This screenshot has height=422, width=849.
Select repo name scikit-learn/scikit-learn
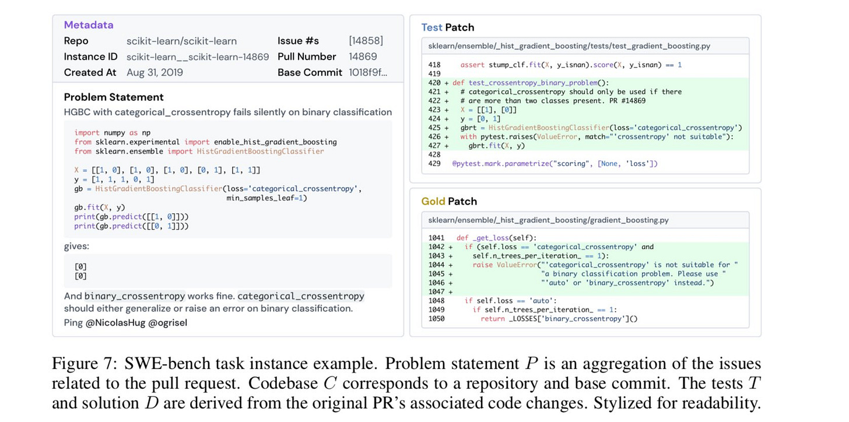coord(181,41)
